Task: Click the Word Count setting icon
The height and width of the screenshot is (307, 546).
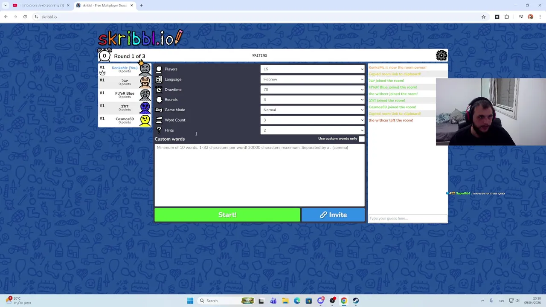Action: click(x=159, y=120)
